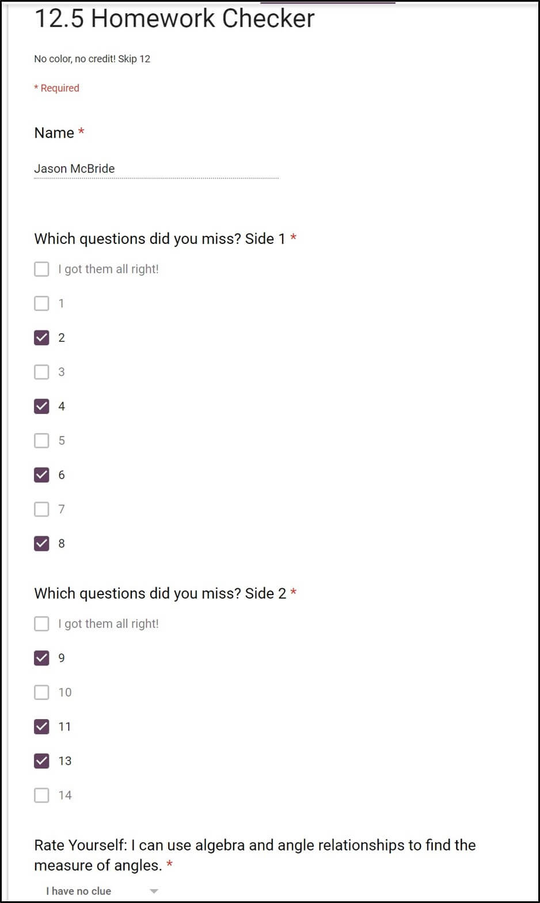Click into the Name field showing Jason McBride

click(x=155, y=168)
